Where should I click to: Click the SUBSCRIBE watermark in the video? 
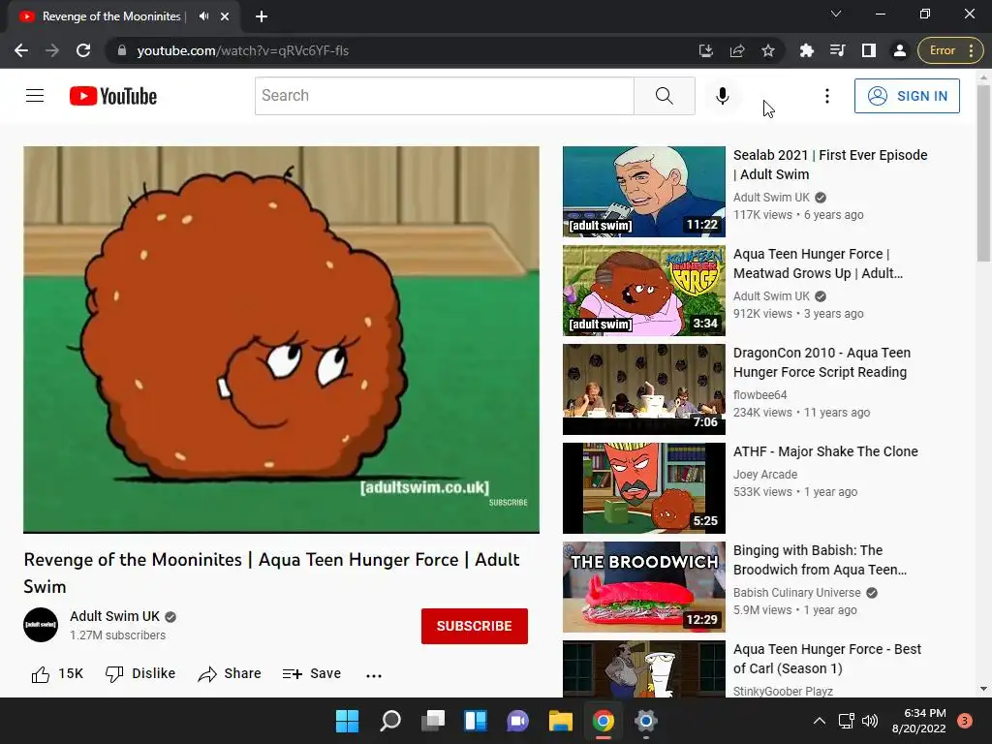click(x=508, y=503)
